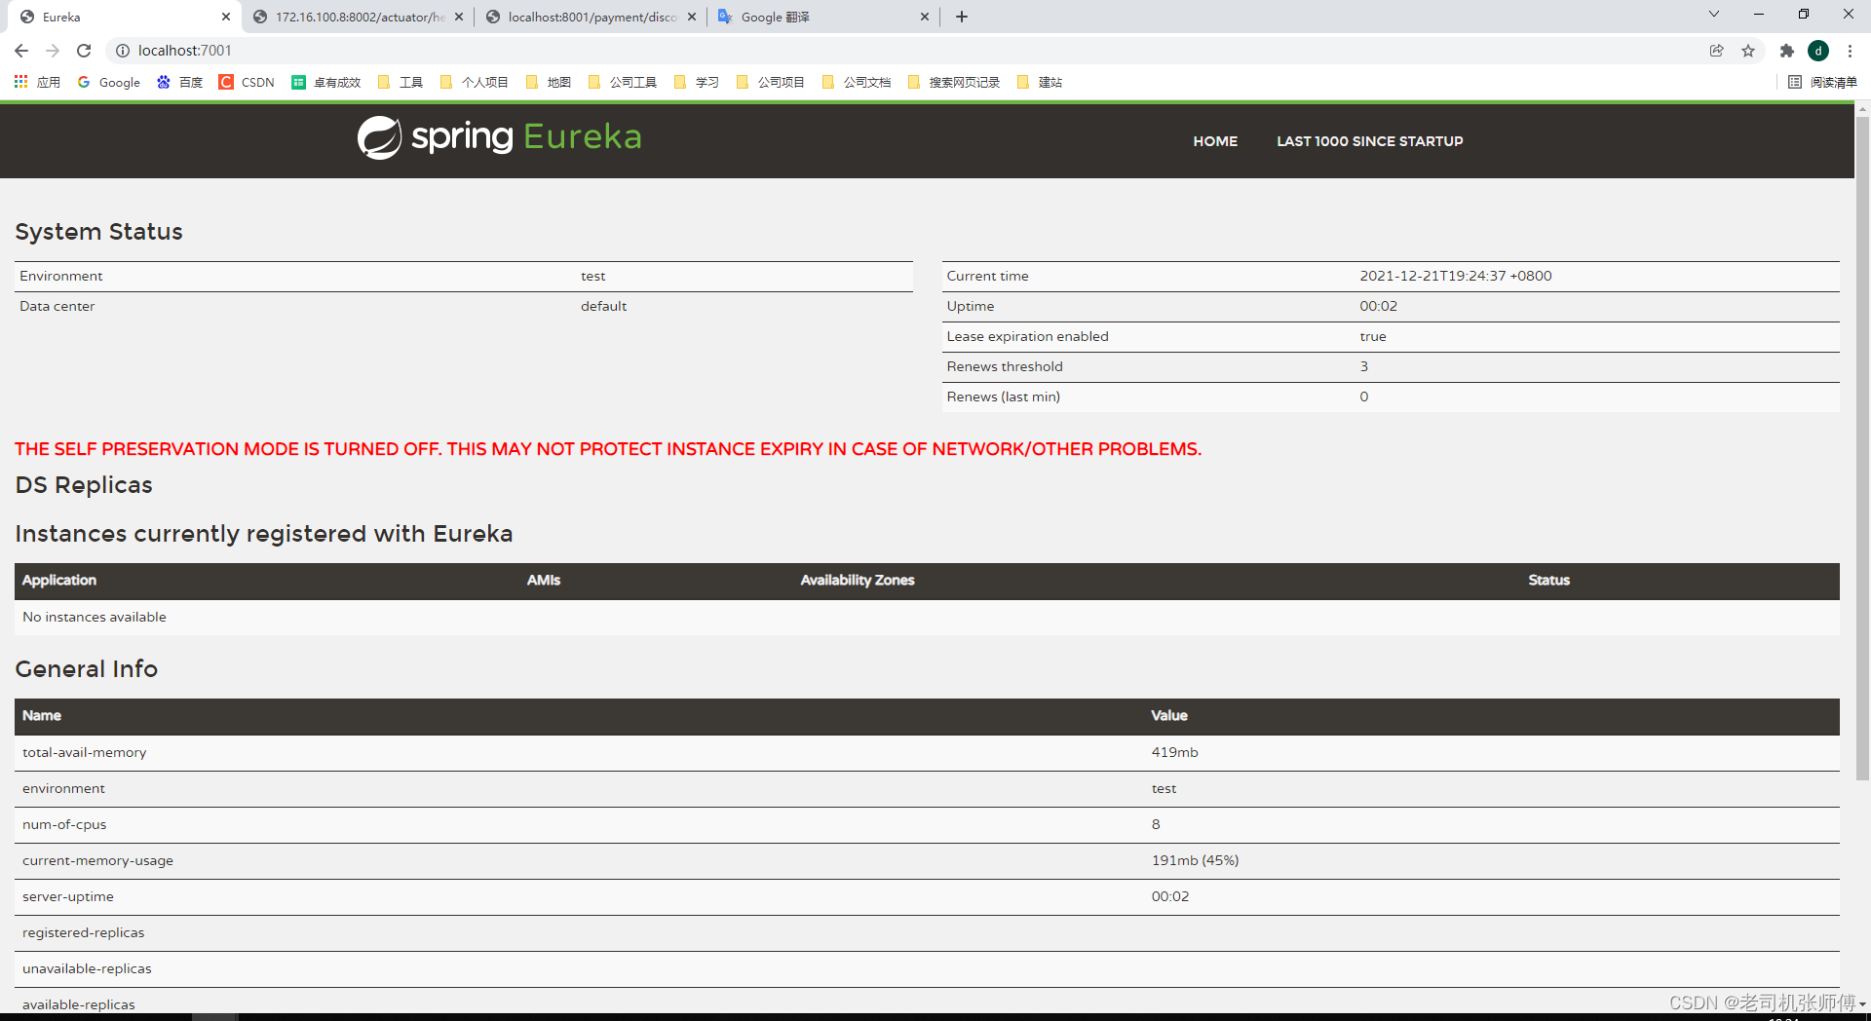Bookmark this page with the star icon
The image size is (1871, 1021).
point(1748,51)
